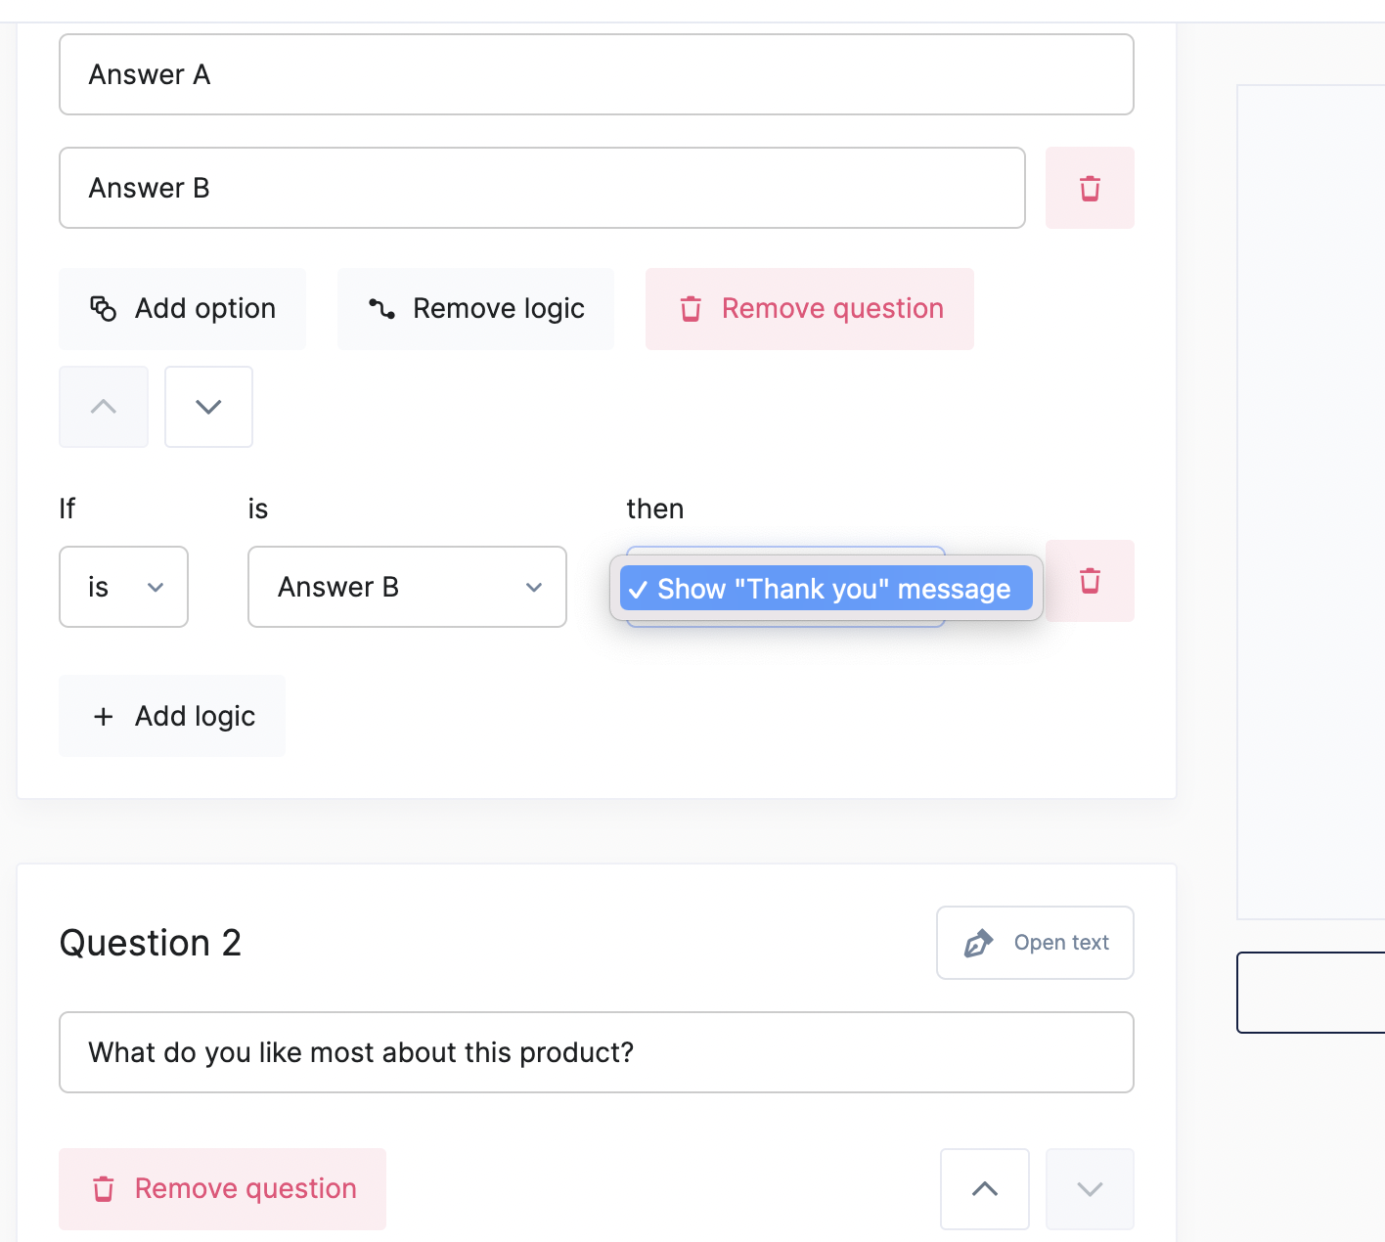Focus the Question 2 text input

click(x=596, y=1052)
